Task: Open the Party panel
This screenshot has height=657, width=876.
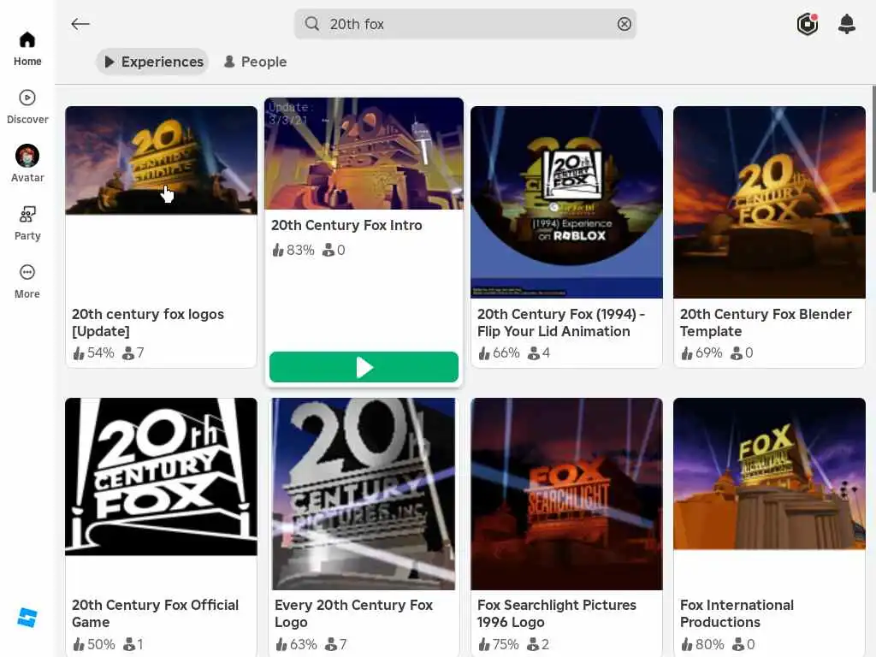Action: (x=27, y=223)
